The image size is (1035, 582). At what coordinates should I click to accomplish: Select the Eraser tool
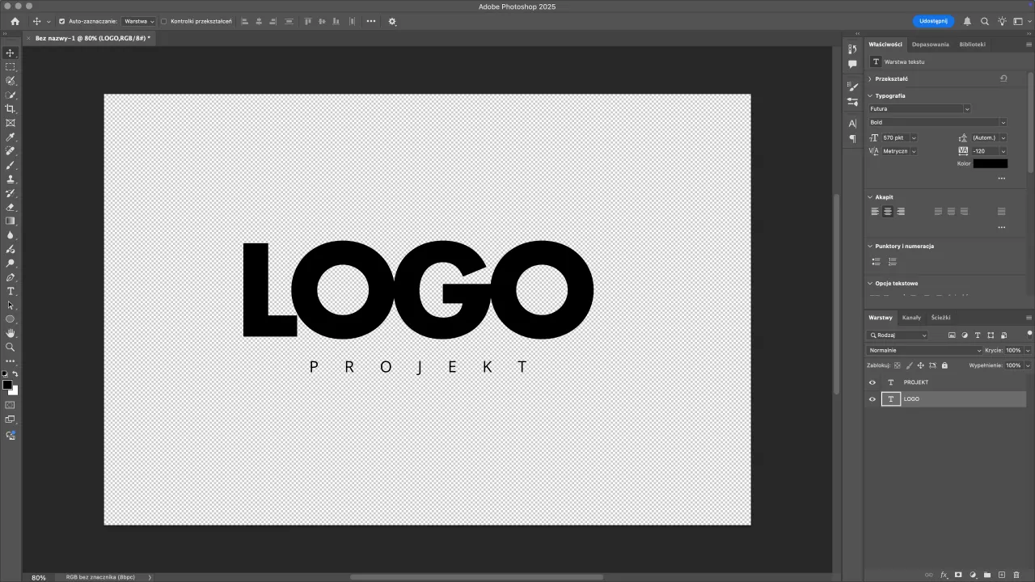point(11,208)
